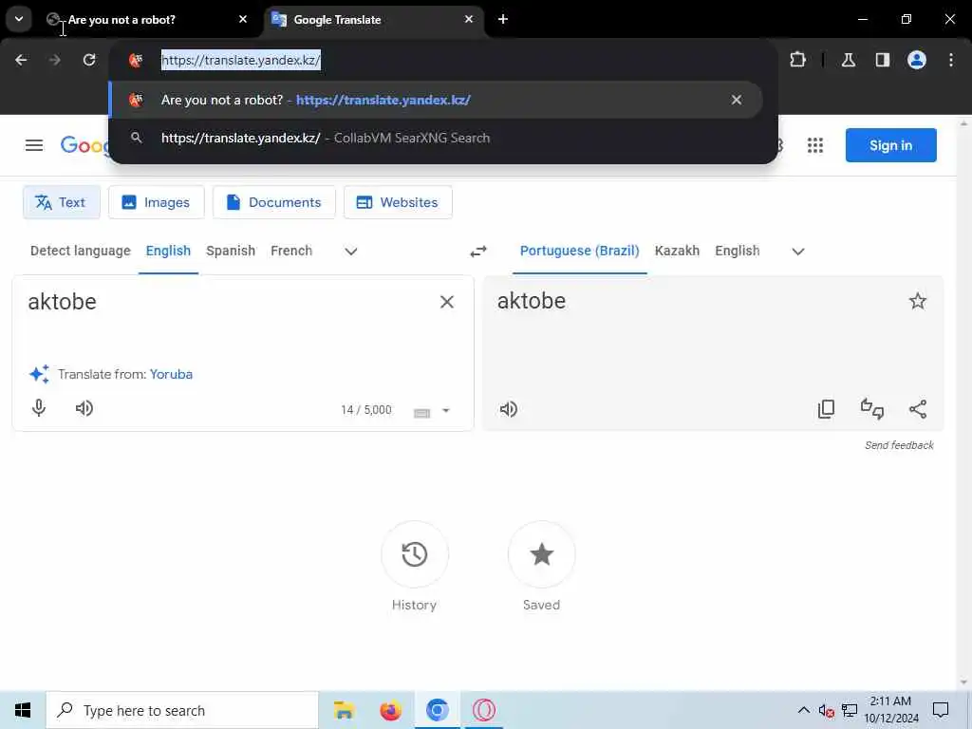Switch to Websites translation mode
Screen dimensions: 972x729
click(398, 202)
